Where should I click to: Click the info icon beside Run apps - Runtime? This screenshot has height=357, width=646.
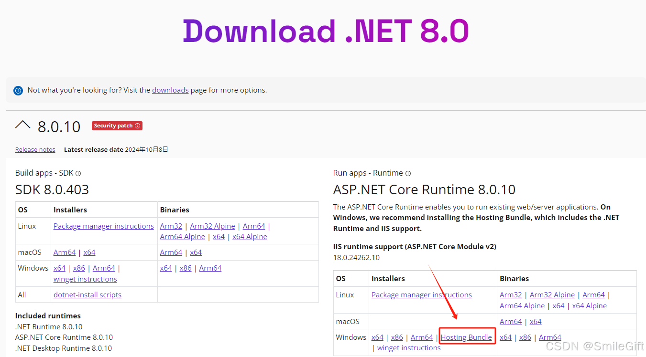point(408,173)
